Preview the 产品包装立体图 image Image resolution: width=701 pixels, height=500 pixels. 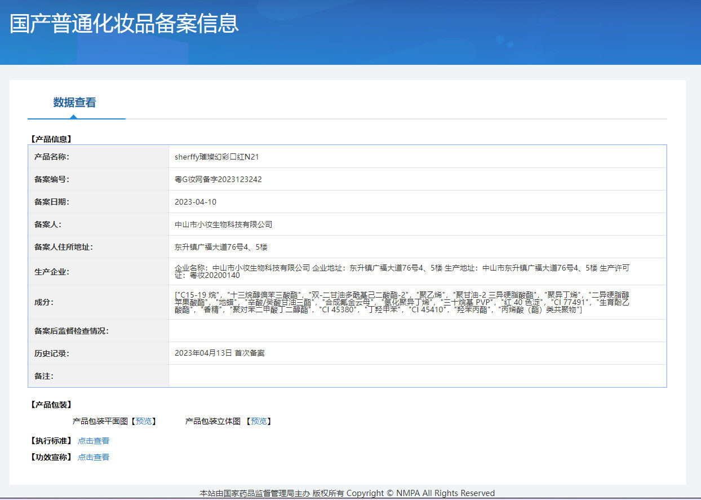[x=259, y=421]
